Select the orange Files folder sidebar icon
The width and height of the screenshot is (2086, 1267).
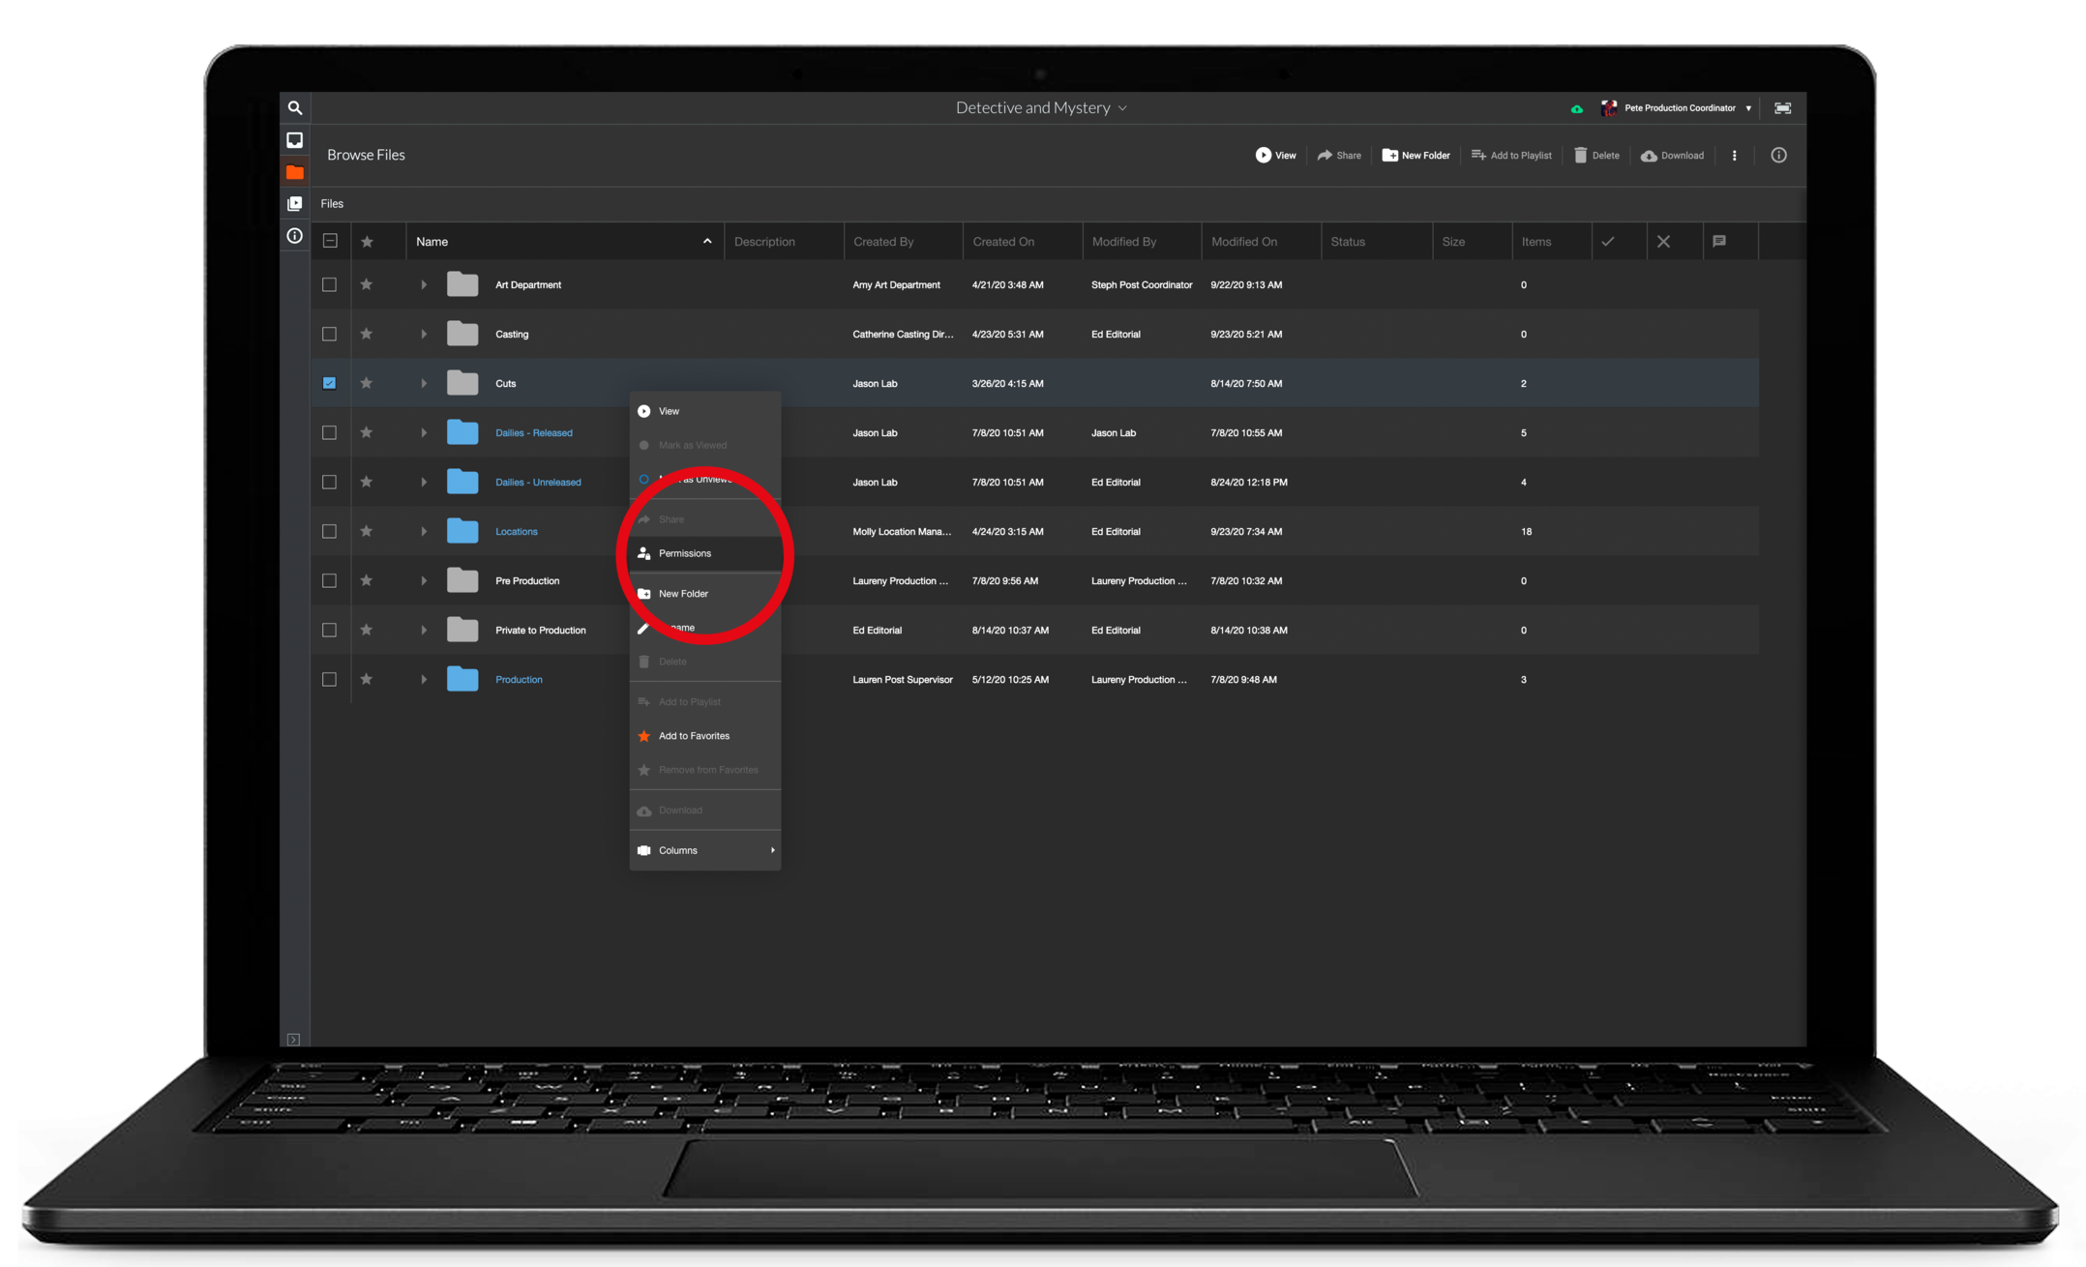pyautogui.click(x=295, y=172)
